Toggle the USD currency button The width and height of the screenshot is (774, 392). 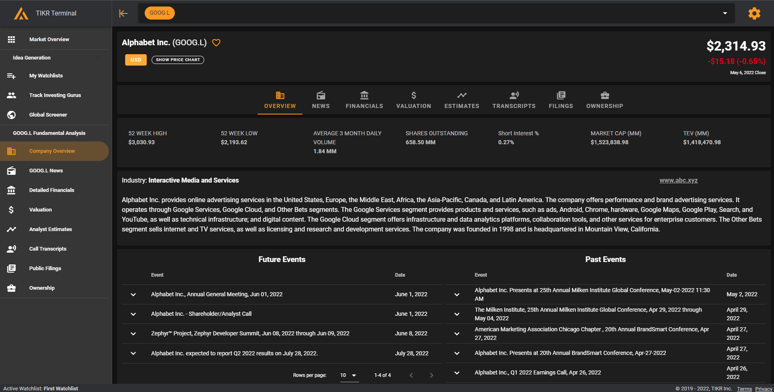136,60
